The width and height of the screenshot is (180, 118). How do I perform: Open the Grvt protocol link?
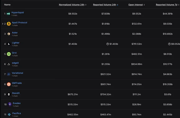coord(14,53)
